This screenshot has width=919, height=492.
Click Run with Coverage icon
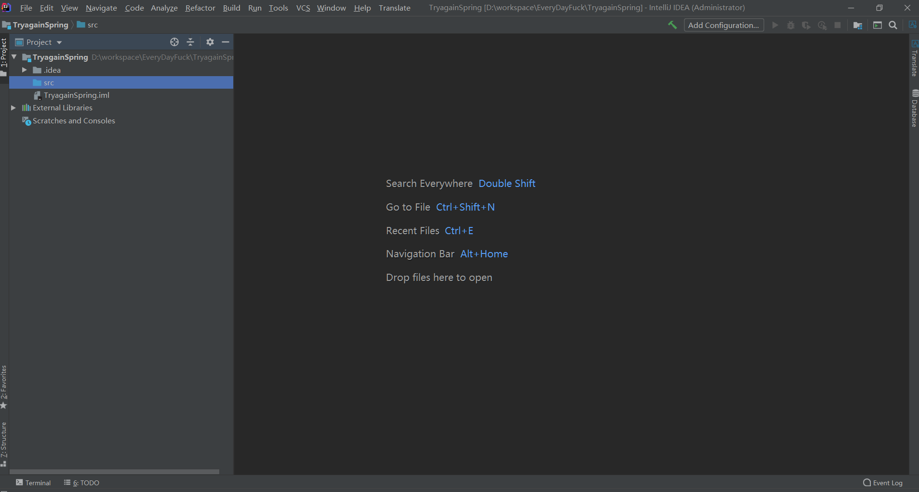(x=806, y=25)
